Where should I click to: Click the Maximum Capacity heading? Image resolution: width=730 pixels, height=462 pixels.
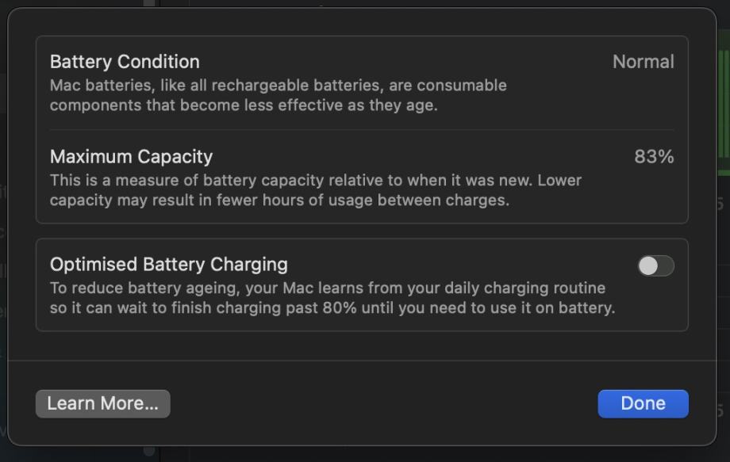pyautogui.click(x=131, y=157)
